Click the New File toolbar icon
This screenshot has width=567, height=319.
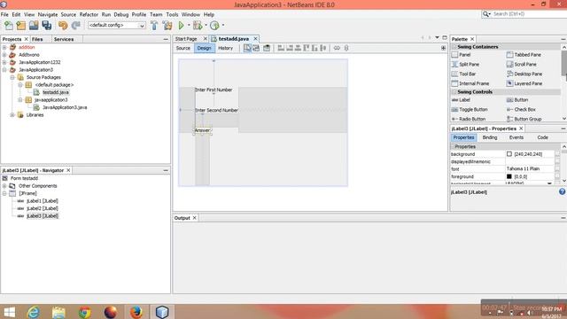(x=8, y=26)
